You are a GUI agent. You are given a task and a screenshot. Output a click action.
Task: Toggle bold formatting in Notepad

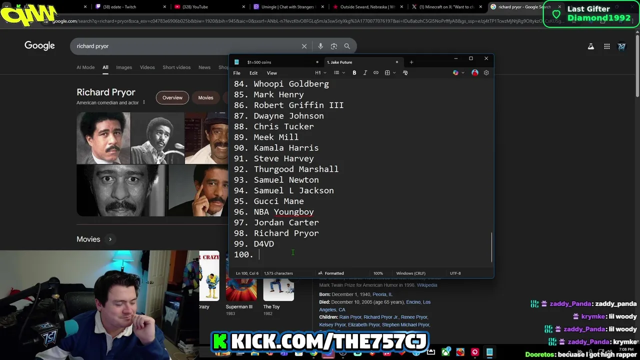354,72
